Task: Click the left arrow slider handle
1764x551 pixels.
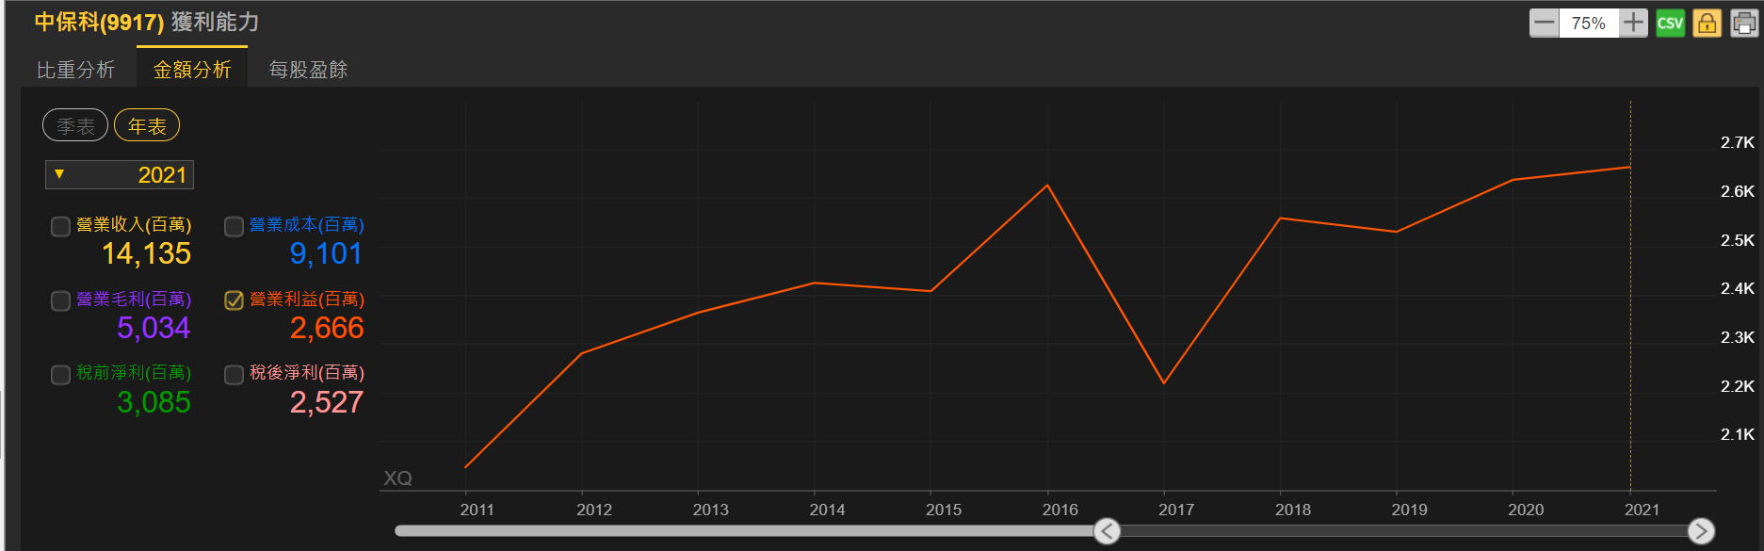Action: 1107,531
